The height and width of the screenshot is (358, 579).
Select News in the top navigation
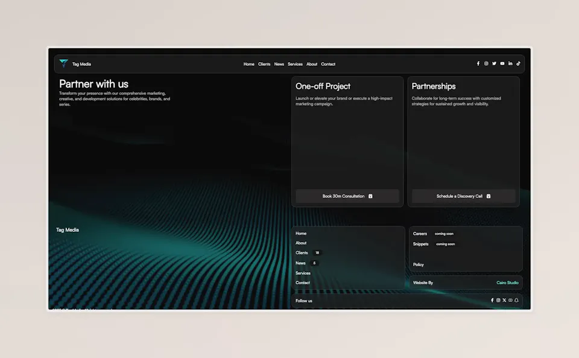pyautogui.click(x=279, y=64)
